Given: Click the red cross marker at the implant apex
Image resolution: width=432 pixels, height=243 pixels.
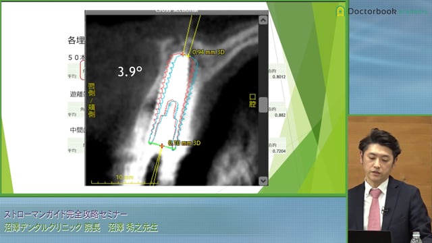Looking at the screenshot, I should [183, 54].
